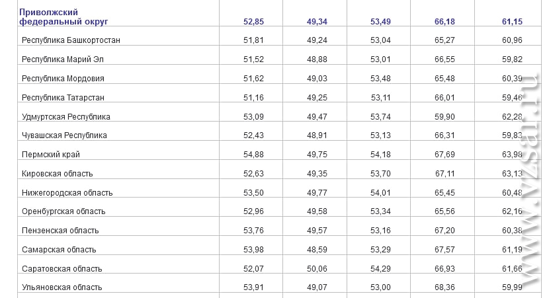
Task: Select the Республика Башкортостан row label
Action: (x=71, y=40)
